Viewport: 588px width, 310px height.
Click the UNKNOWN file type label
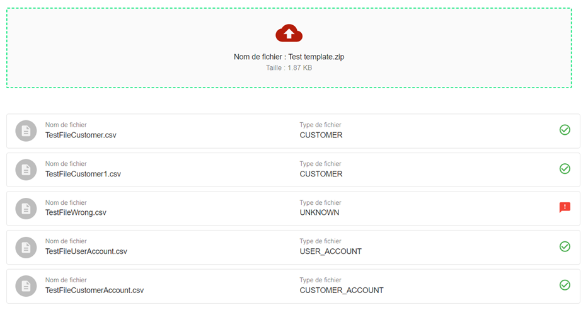[319, 212]
